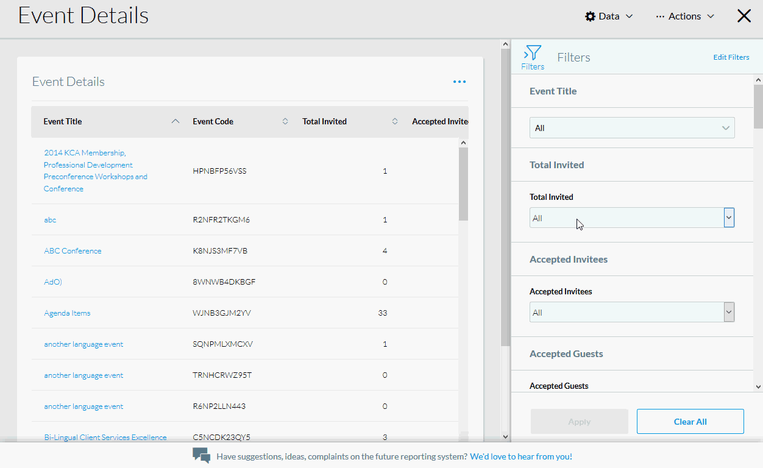Click the feedback speech bubble icon
Image resolution: width=763 pixels, height=468 pixels.
201,455
